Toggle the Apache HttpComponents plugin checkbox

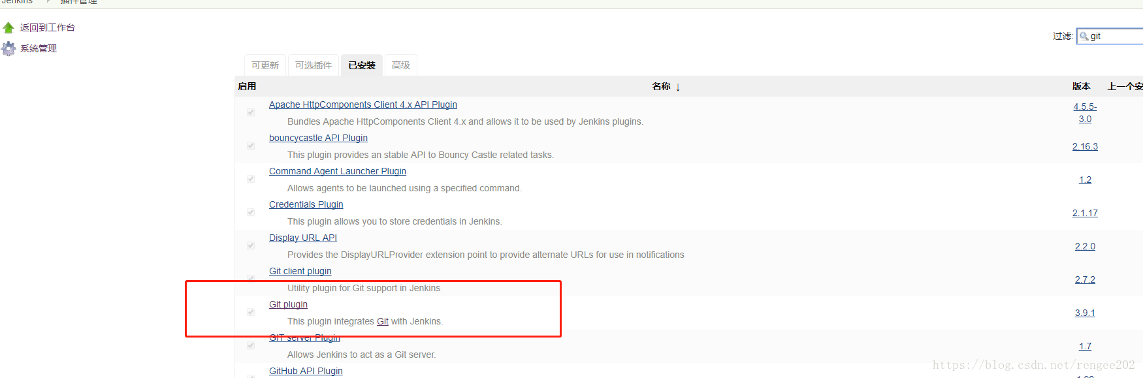(x=251, y=112)
